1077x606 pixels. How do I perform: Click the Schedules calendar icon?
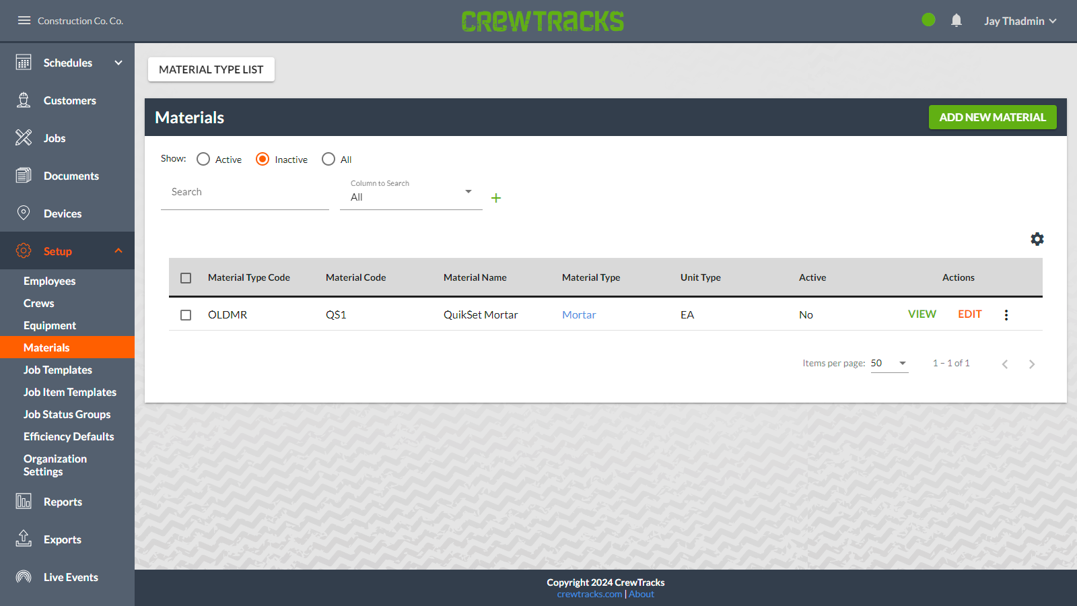tap(24, 63)
